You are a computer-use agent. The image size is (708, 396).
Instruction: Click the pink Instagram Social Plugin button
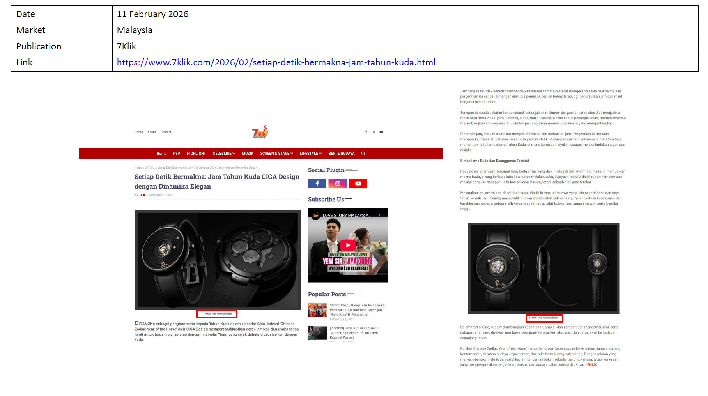coord(338,184)
